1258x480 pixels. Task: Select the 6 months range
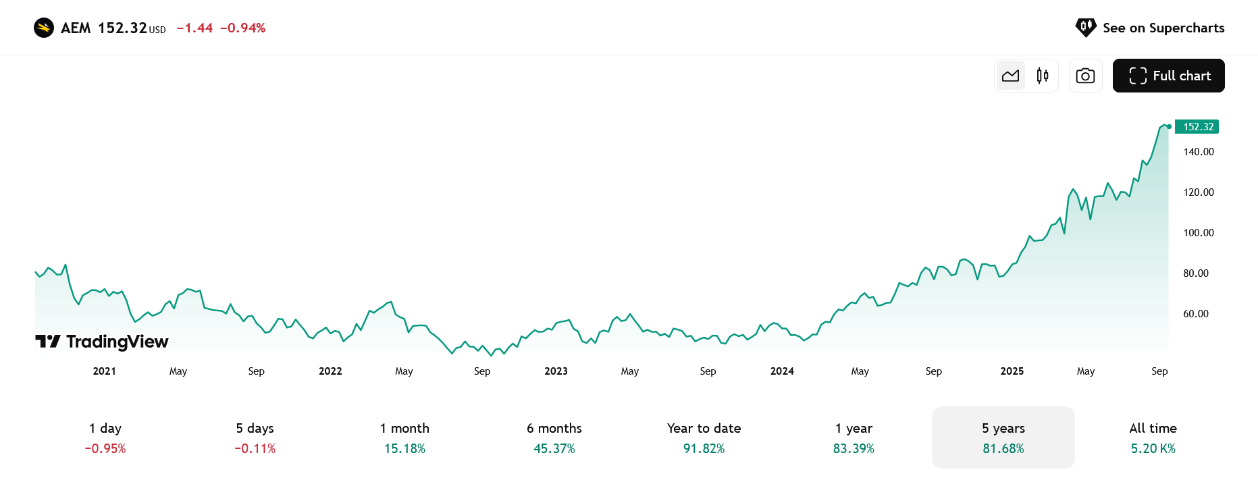[554, 437]
